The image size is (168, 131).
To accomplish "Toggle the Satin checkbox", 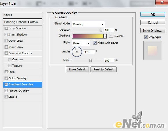I will click(6, 72).
